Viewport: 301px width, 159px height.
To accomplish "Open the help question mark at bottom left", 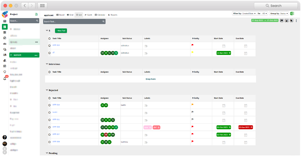I will click(x=5, y=137).
